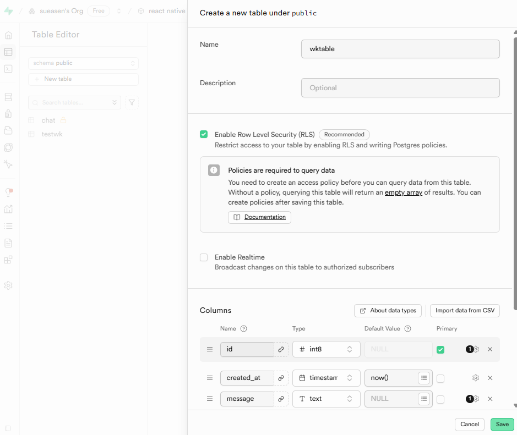Click the Cancel button

pos(470,424)
